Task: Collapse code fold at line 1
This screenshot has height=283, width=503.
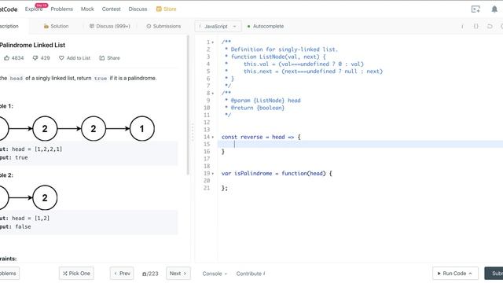Action: 213,42
